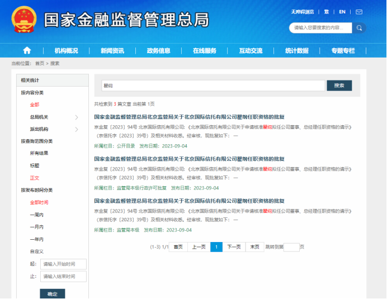Go to 首页 in breadcrumb
This screenshot has width=387, height=299.
tap(40, 63)
